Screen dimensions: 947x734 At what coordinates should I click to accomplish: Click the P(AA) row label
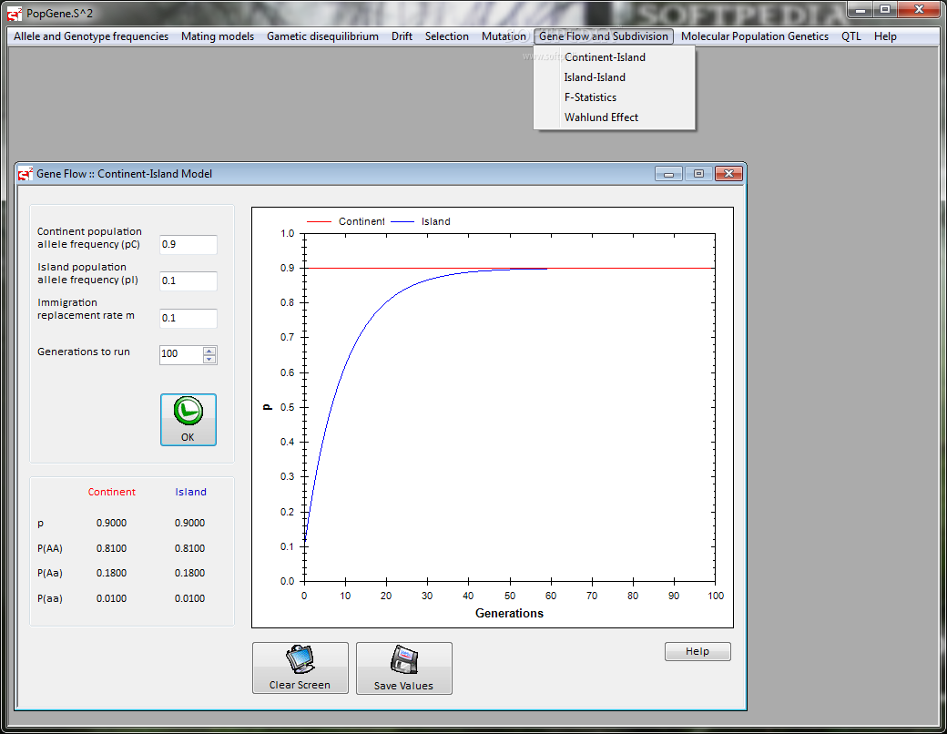pos(50,548)
